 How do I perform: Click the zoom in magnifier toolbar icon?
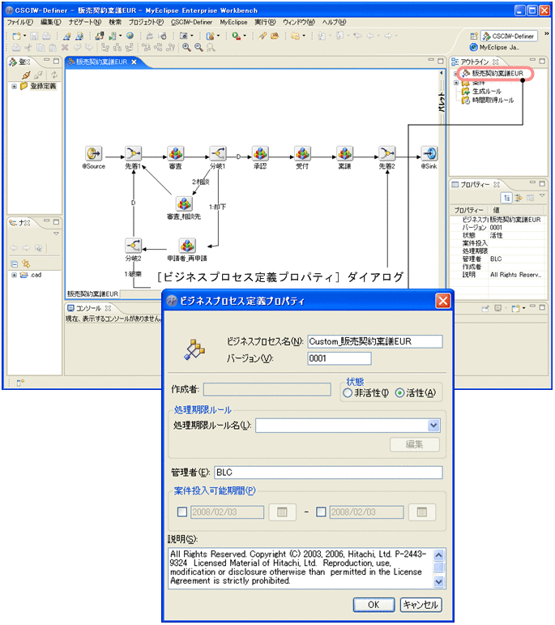pos(186,48)
